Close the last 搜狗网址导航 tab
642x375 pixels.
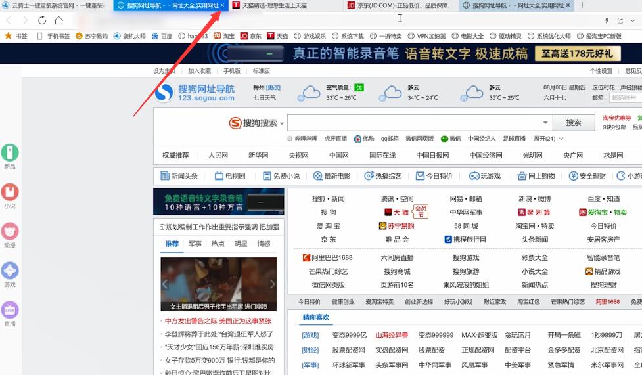tap(568, 5)
